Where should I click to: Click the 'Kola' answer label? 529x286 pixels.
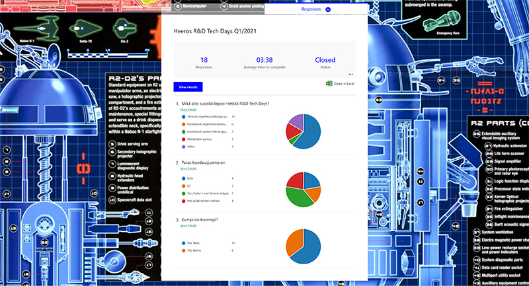(190, 178)
